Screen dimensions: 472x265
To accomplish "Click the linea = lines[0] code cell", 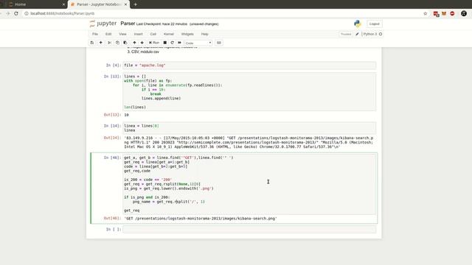I will [249, 128].
